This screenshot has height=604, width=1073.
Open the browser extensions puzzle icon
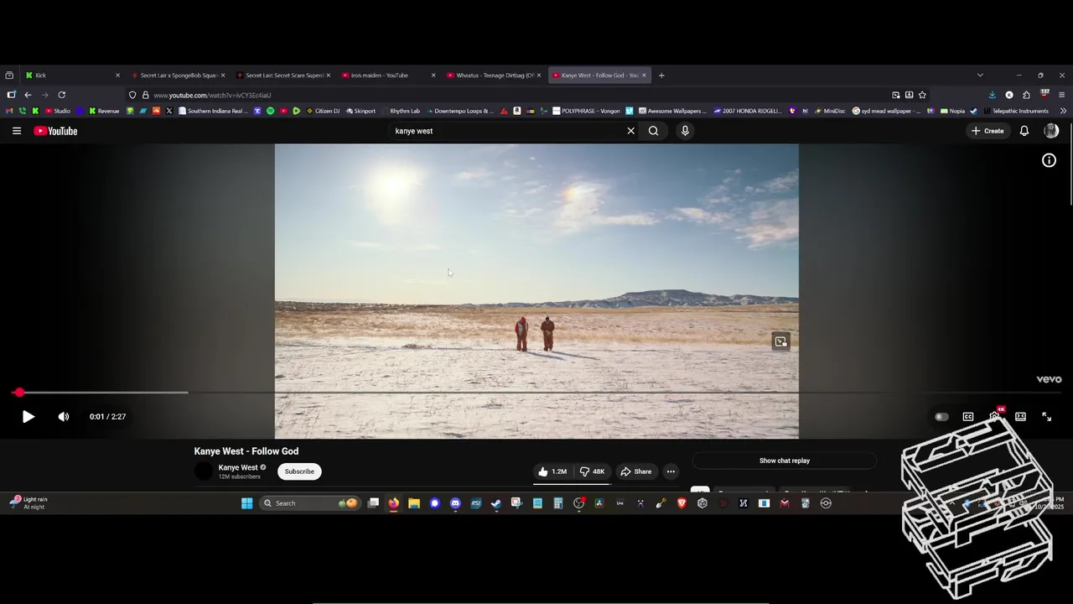pos(1026,95)
